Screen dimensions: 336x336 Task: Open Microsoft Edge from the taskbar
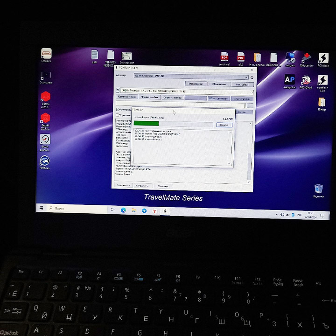pos(123,210)
